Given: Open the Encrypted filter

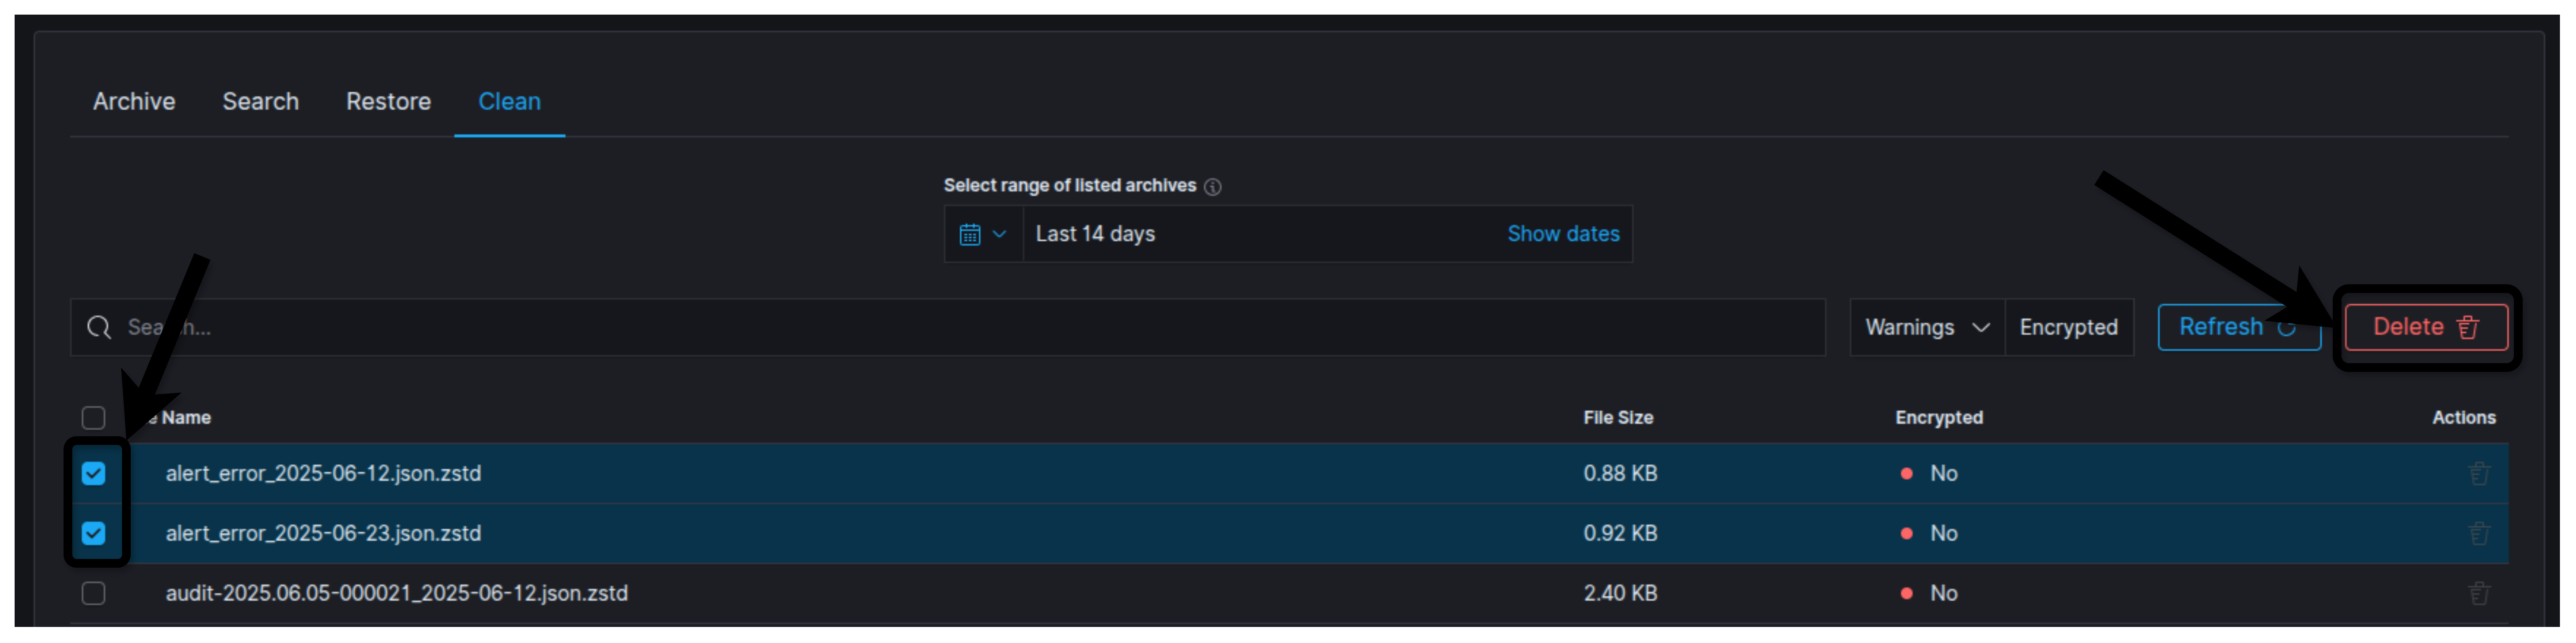Looking at the screenshot, I should [x=2068, y=327].
